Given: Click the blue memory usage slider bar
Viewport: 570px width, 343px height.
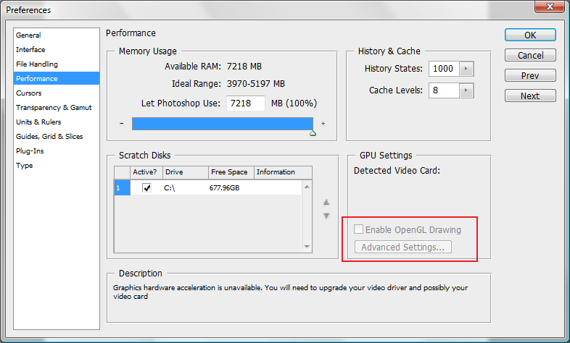Looking at the screenshot, I should pos(223,124).
